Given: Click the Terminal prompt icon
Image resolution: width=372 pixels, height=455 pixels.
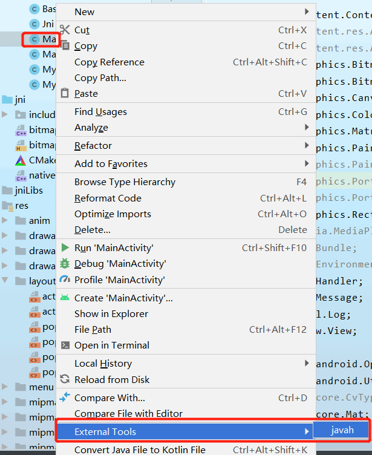Looking at the screenshot, I should (65, 345).
